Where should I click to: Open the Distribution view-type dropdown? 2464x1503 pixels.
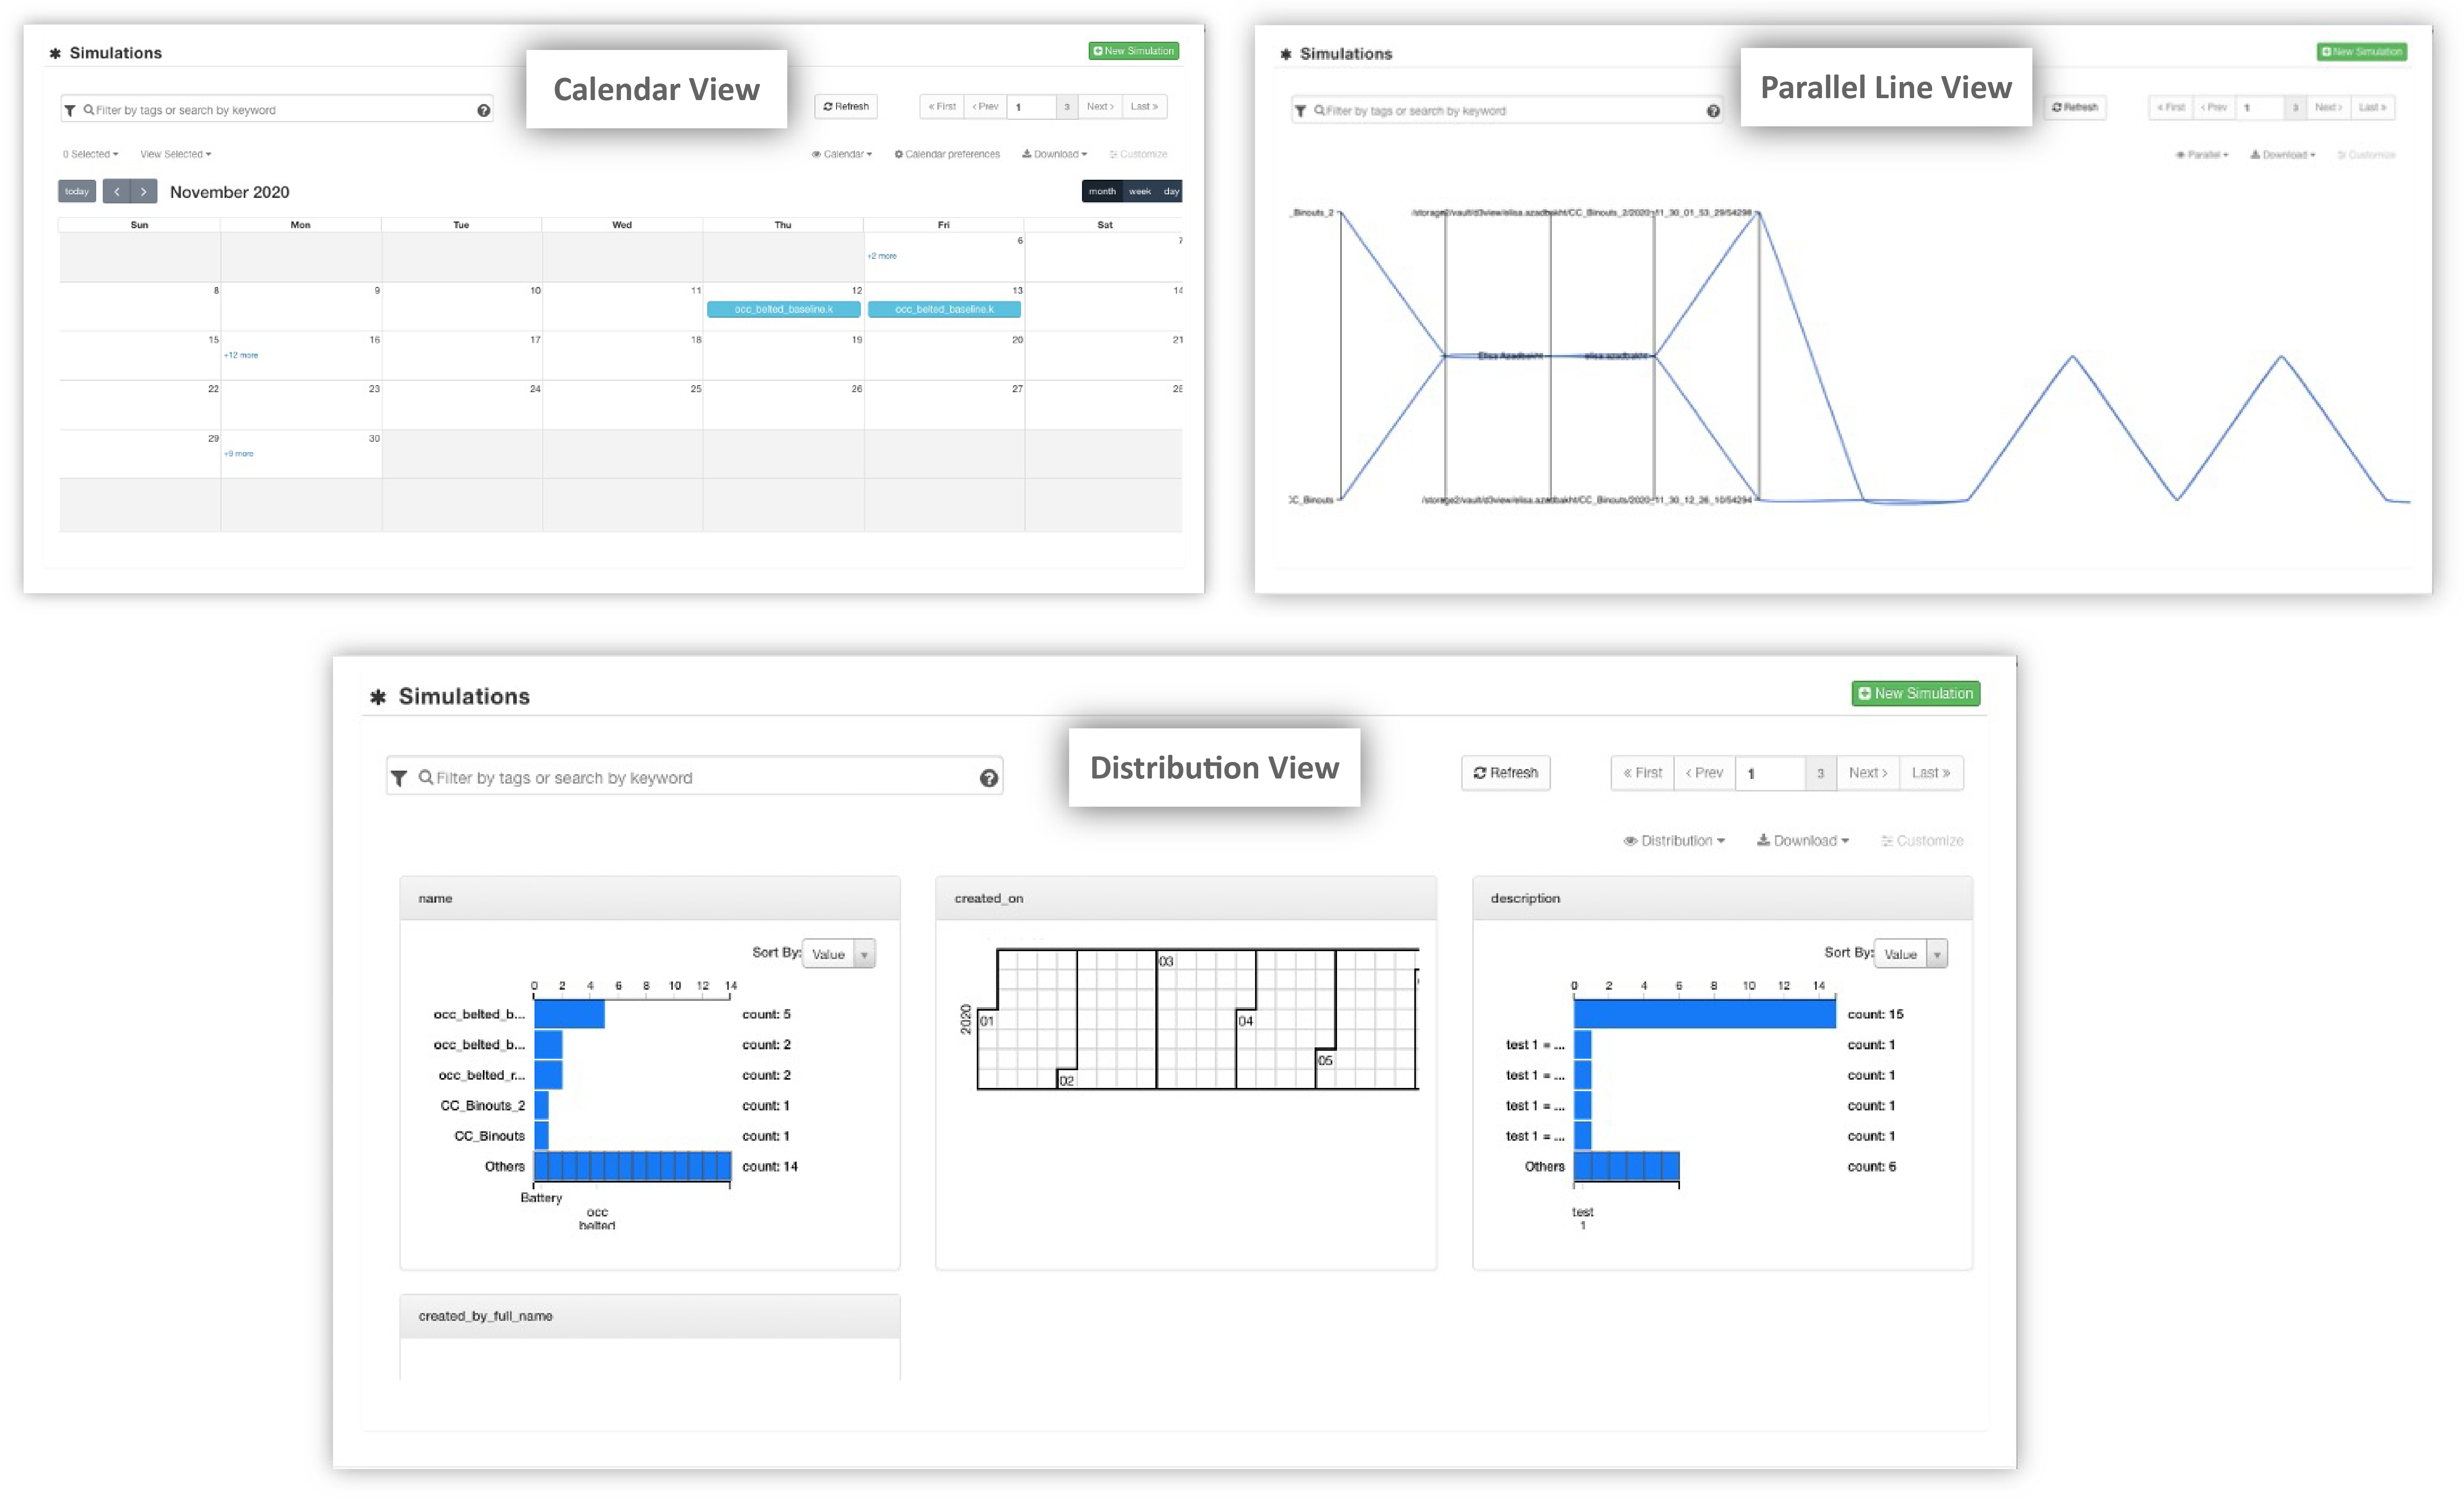(x=1674, y=841)
